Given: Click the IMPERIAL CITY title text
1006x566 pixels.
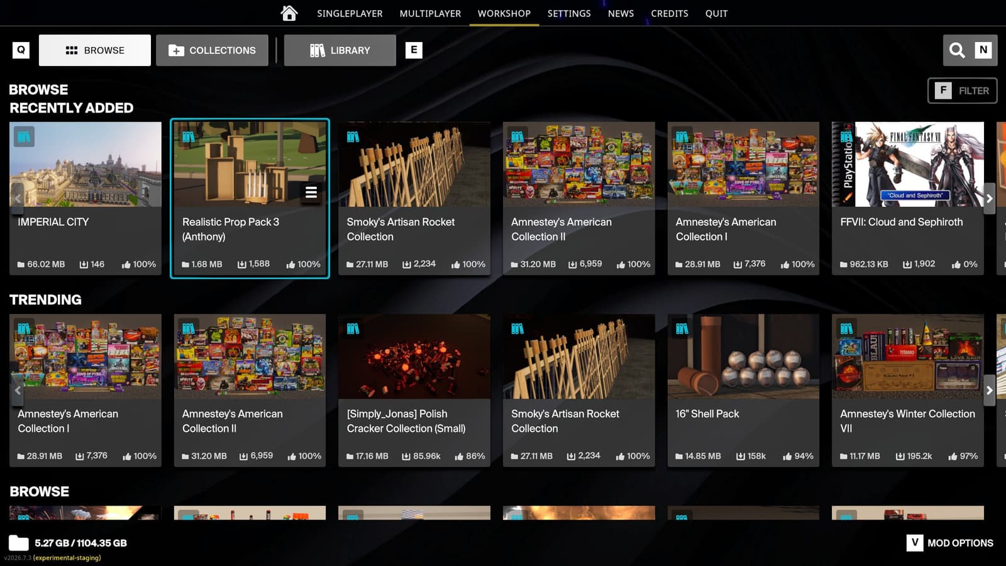Looking at the screenshot, I should tap(53, 222).
